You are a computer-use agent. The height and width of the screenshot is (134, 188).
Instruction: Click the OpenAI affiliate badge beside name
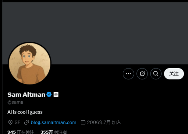[56, 95]
